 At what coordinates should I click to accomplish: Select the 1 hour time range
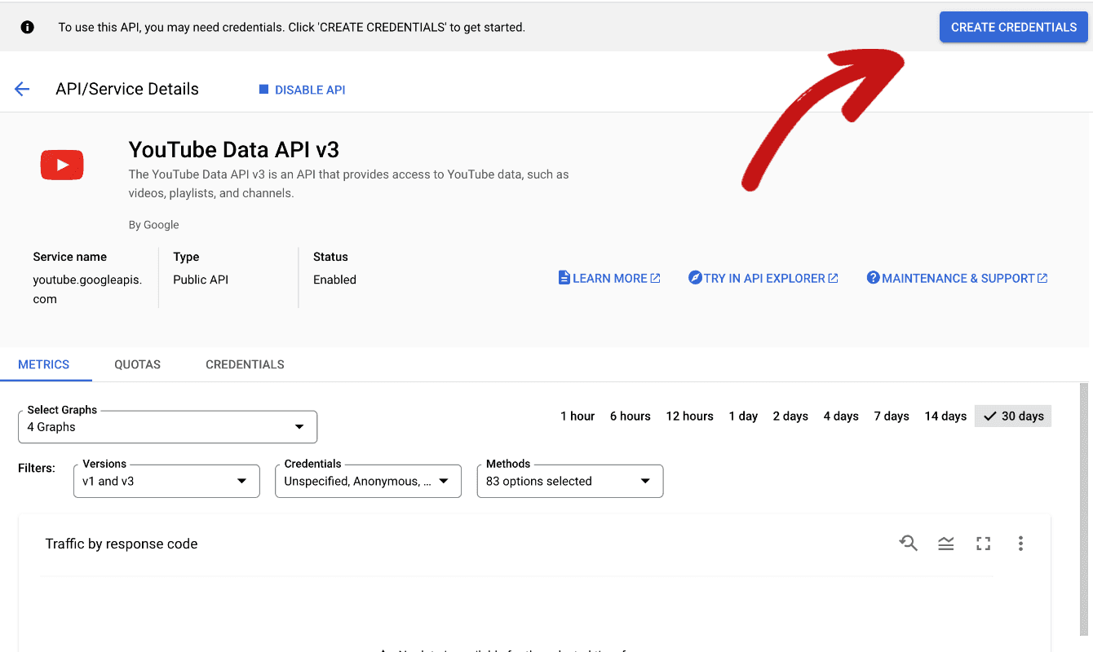coord(577,416)
